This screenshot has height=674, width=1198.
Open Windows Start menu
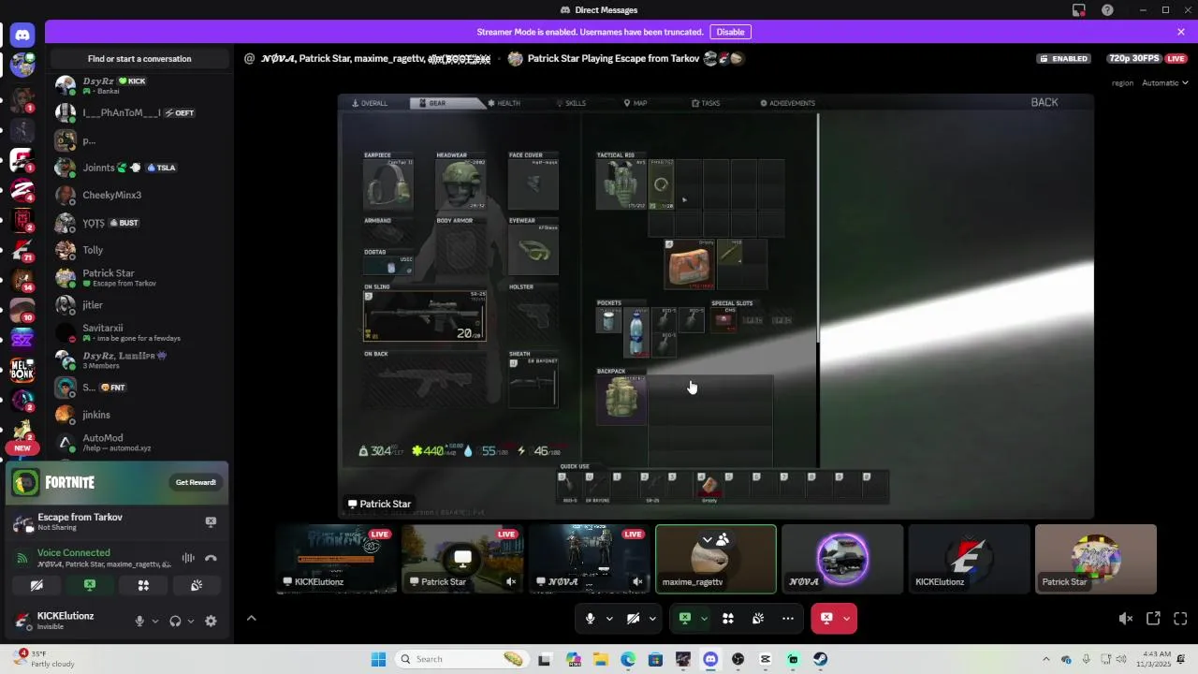pyautogui.click(x=378, y=659)
